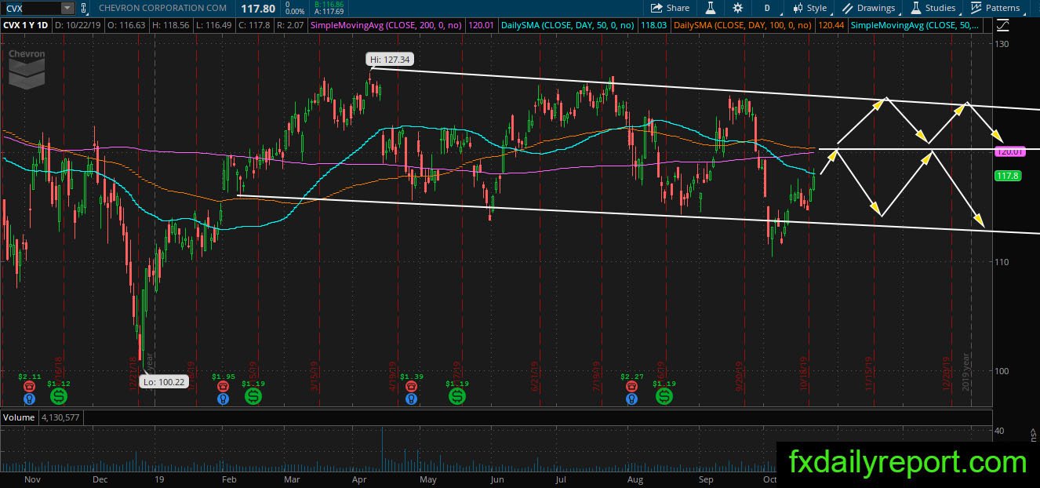Click blue conference call icon under $1.39
The height and width of the screenshot is (488, 1040).
pos(411,399)
